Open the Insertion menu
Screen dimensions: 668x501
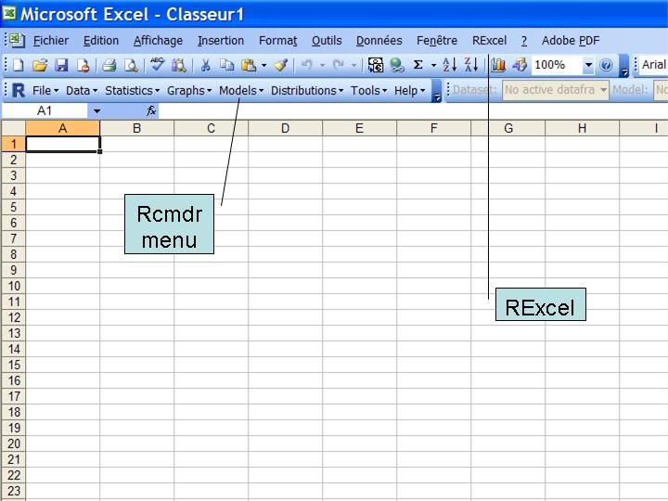(221, 41)
